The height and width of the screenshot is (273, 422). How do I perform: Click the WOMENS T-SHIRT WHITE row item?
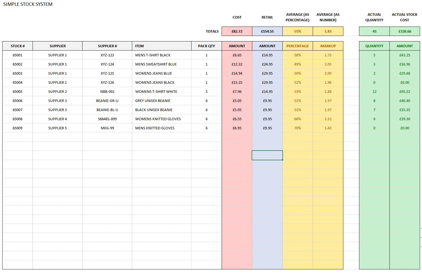[x=155, y=91]
